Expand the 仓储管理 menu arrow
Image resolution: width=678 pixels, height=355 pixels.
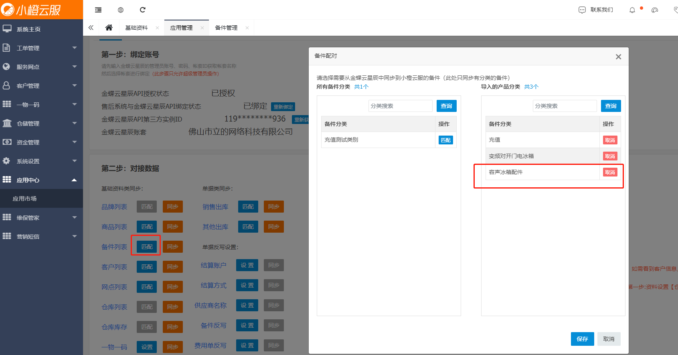click(74, 123)
